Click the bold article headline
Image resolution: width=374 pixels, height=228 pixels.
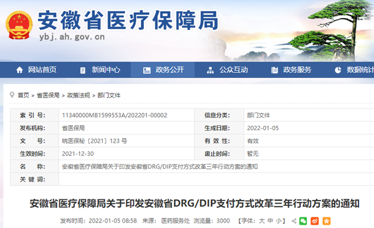(194, 204)
